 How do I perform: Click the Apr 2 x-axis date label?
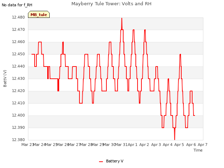(x=144, y=145)
